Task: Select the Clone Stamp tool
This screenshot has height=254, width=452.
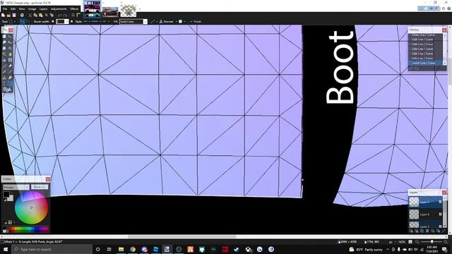Action: pos(4,78)
